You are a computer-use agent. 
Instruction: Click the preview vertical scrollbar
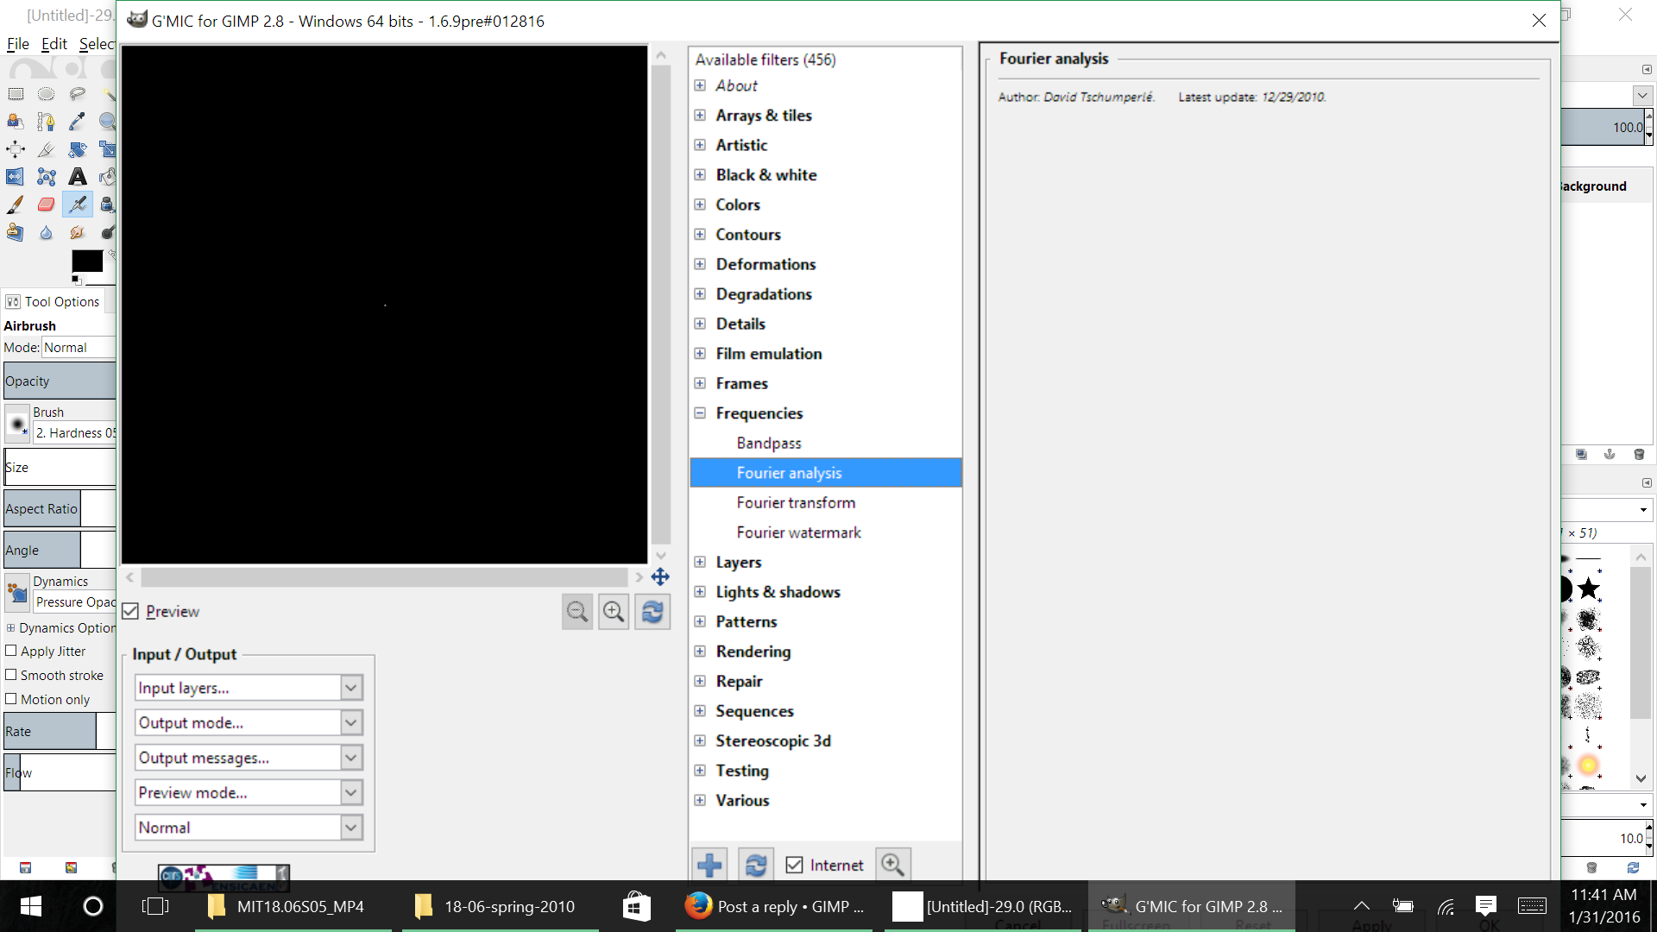click(661, 305)
